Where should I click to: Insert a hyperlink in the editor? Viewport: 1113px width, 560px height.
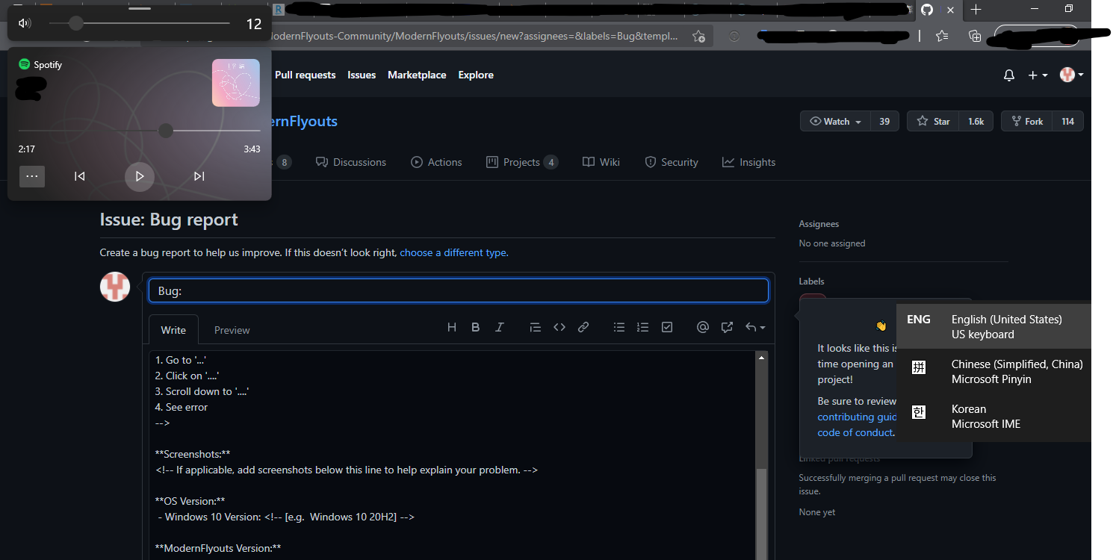[x=583, y=327]
